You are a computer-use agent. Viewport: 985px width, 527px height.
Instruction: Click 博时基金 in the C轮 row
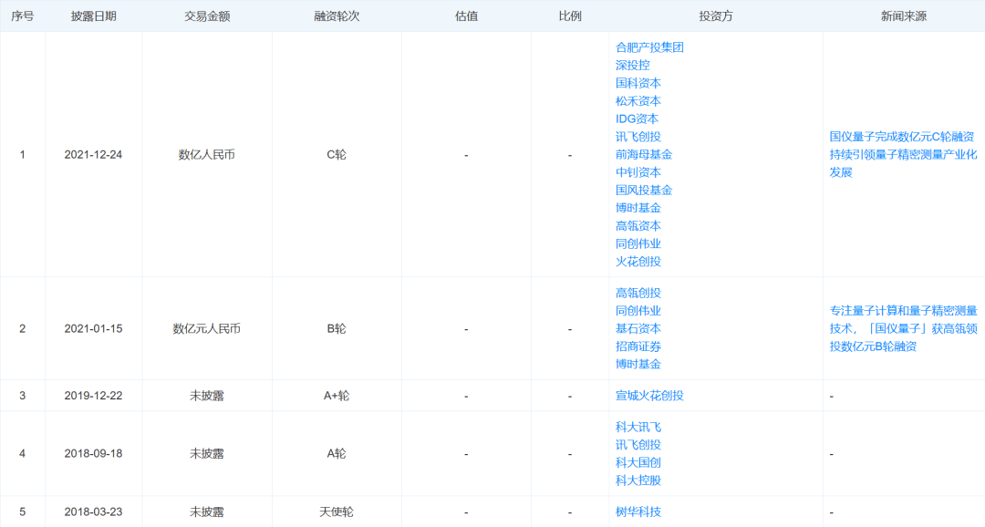click(x=638, y=208)
